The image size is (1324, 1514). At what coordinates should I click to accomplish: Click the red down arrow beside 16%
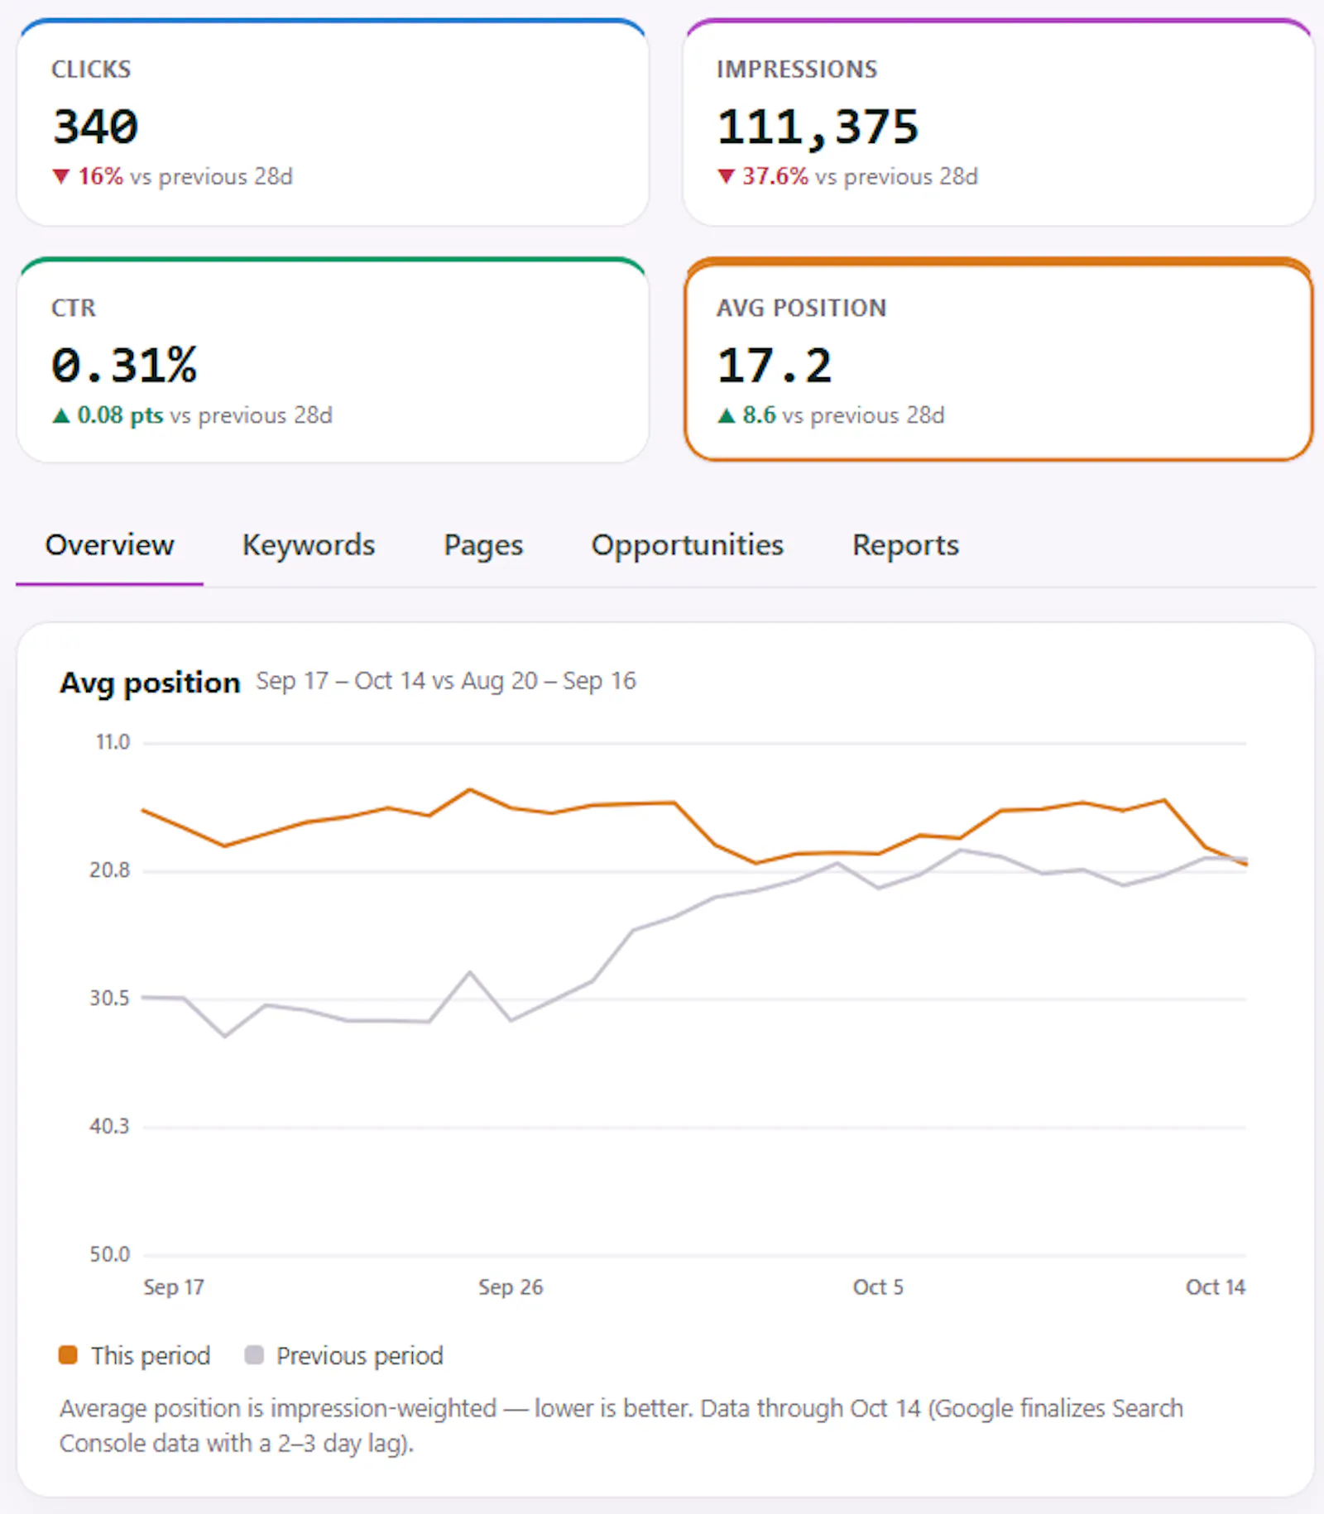click(60, 176)
